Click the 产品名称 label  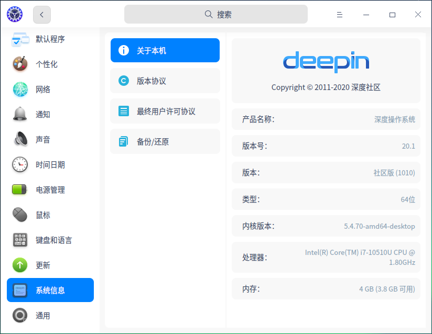point(258,119)
